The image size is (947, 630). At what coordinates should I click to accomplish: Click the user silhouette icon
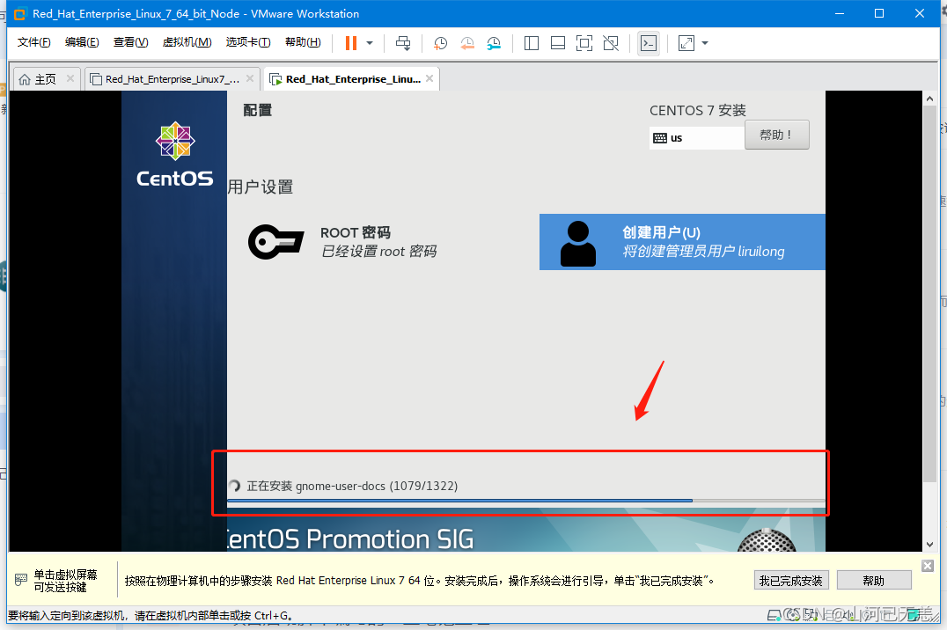578,244
